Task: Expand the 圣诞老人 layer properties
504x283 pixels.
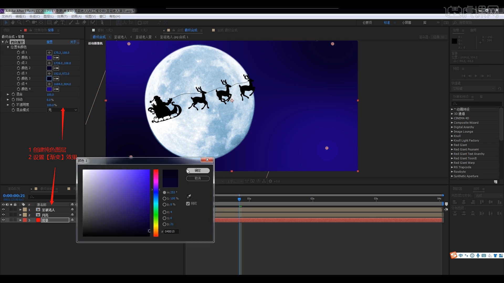Action: click(20, 210)
